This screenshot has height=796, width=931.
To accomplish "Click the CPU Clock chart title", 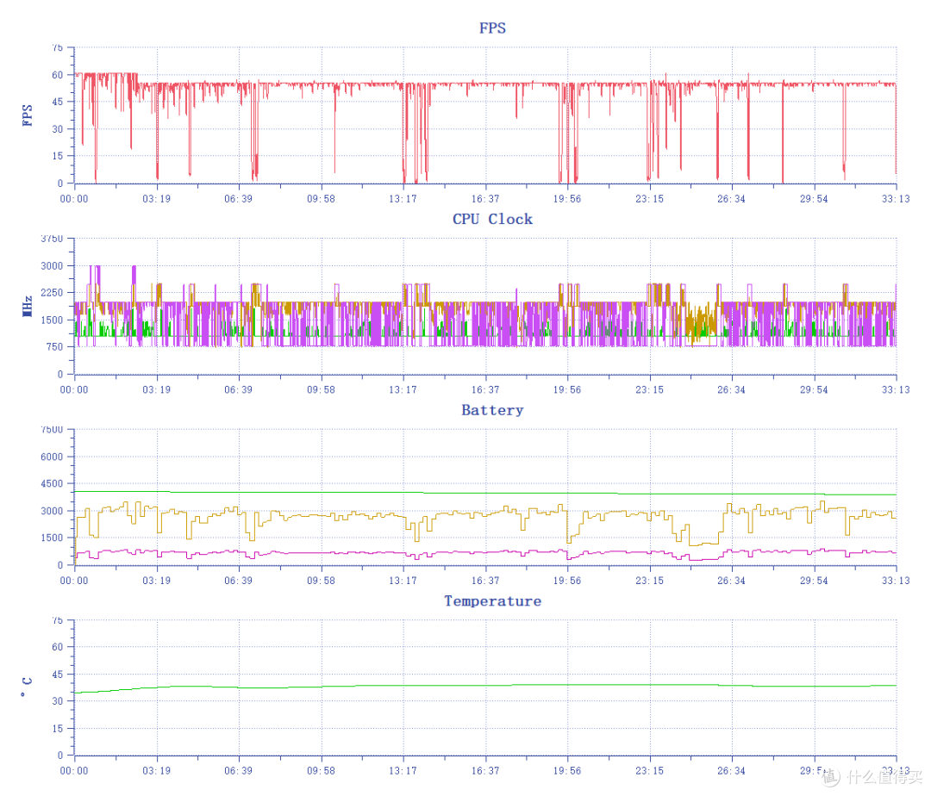I will click(492, 219).
